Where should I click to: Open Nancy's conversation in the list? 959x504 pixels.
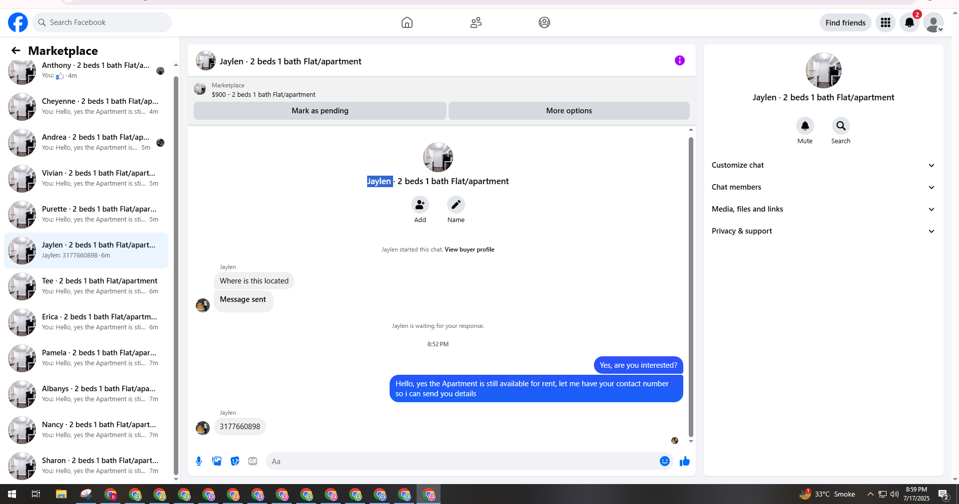86,430
